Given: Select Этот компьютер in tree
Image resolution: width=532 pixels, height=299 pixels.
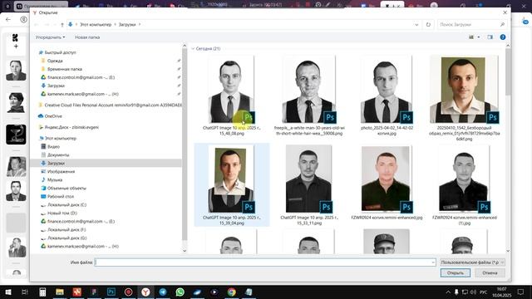Looking at the screenshot, I should (x=61, y=139).
